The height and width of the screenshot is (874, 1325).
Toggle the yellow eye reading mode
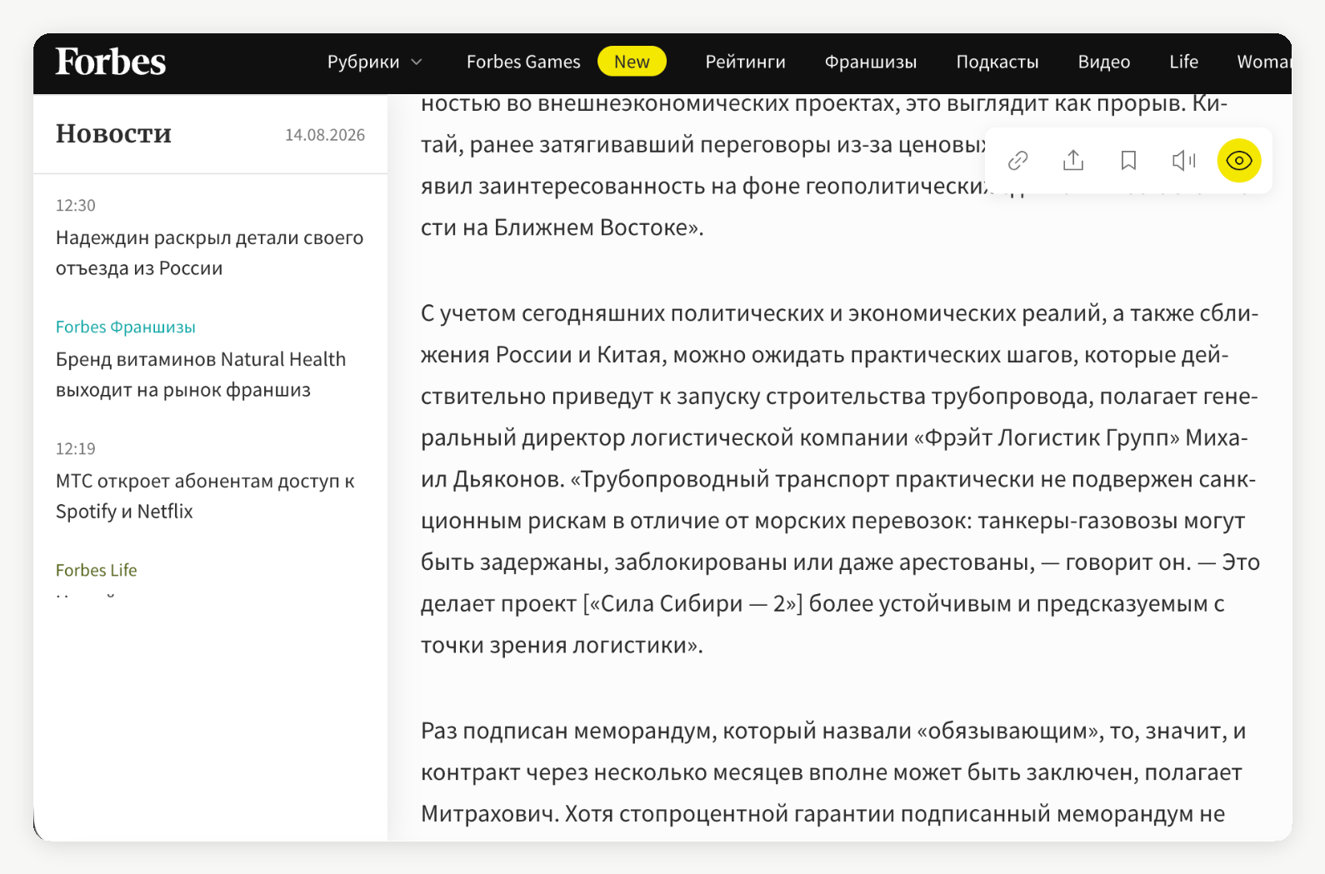(x=1239, y=160)
